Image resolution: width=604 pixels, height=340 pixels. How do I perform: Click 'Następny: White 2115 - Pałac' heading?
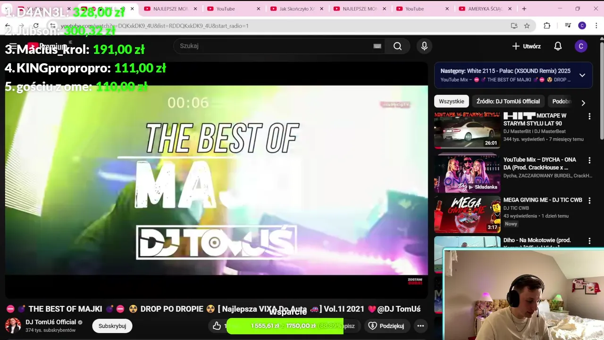505,71
